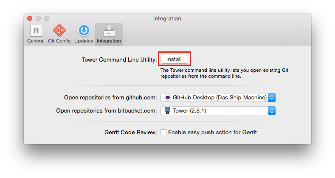Click the window zoom button
335x178 pixels.
[47, 19]
